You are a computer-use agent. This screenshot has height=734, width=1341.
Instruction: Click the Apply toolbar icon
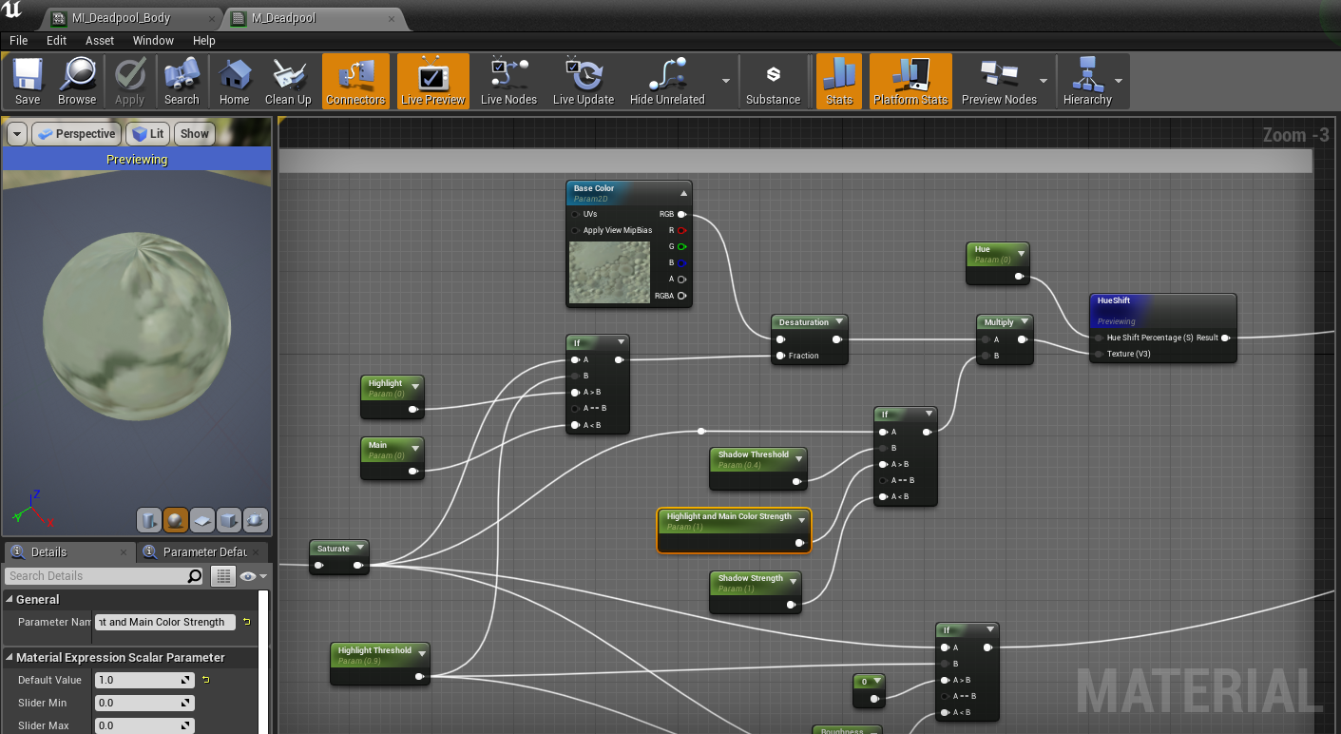click(129, 81)
